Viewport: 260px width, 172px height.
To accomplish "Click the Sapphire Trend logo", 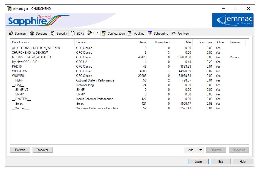I will click(x=38, y=20).
